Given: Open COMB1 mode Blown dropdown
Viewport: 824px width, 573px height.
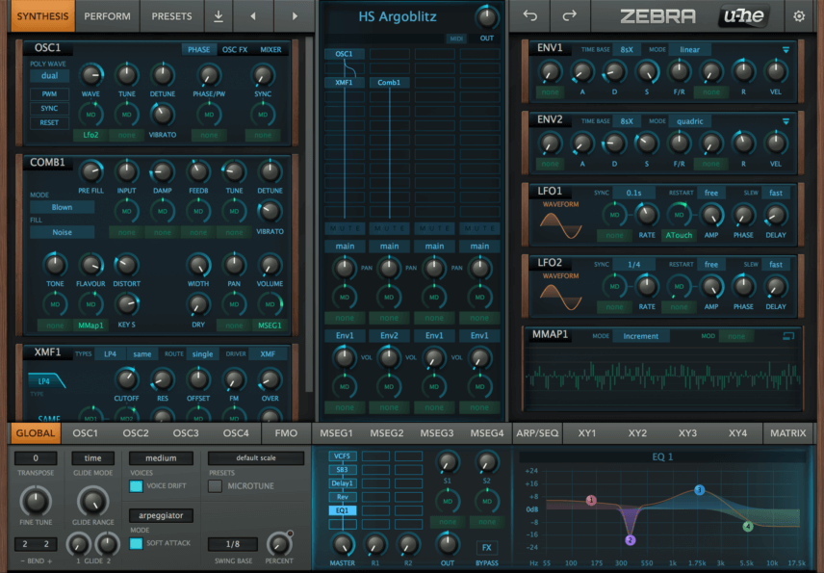Looking at the screenshot, I should [x=62, y=207].
